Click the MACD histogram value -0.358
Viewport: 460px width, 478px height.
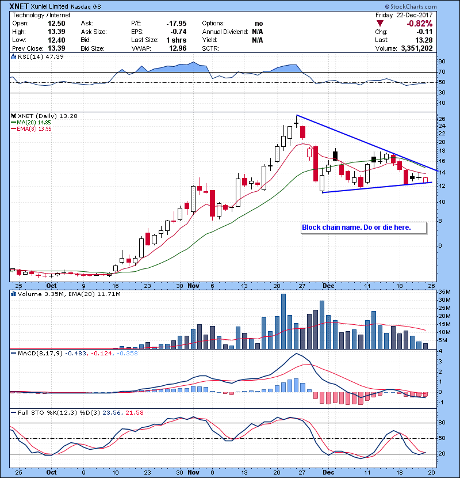click(127, 353)
